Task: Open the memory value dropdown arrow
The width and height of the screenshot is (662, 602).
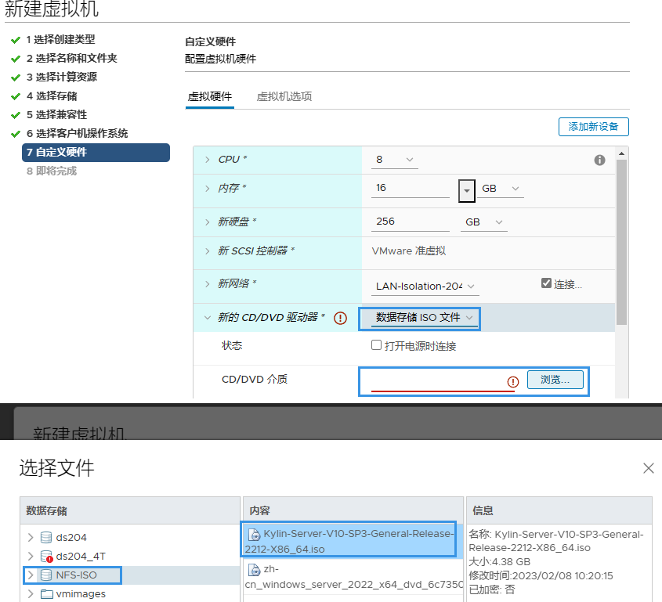Action: [x=466, y=191]
